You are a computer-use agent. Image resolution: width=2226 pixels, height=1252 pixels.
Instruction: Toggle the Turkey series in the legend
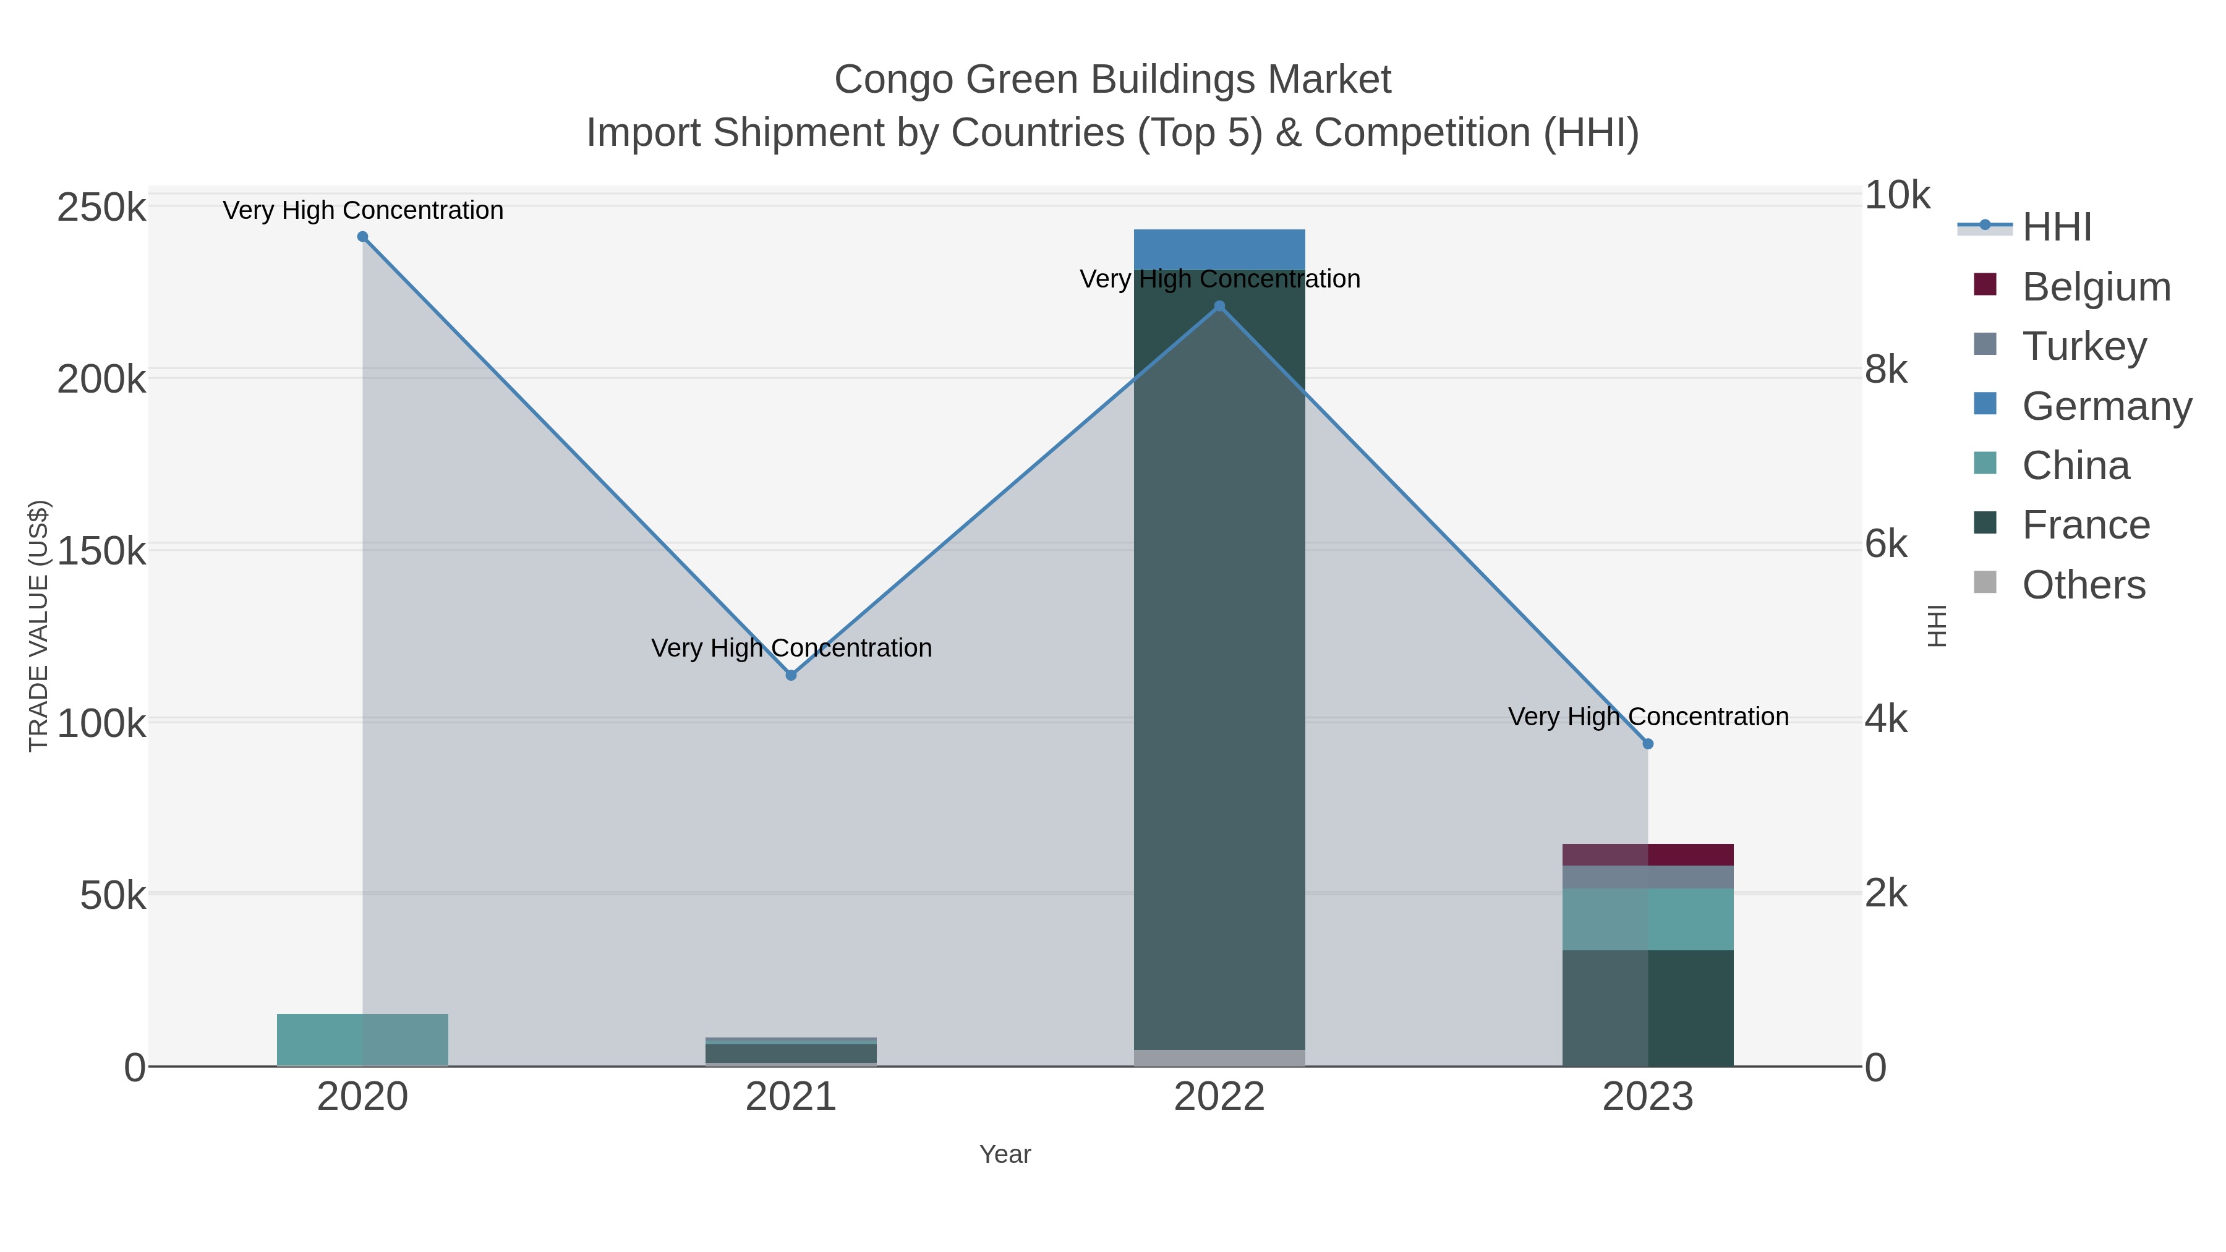pyautogui.click(x=2060, y=346)
